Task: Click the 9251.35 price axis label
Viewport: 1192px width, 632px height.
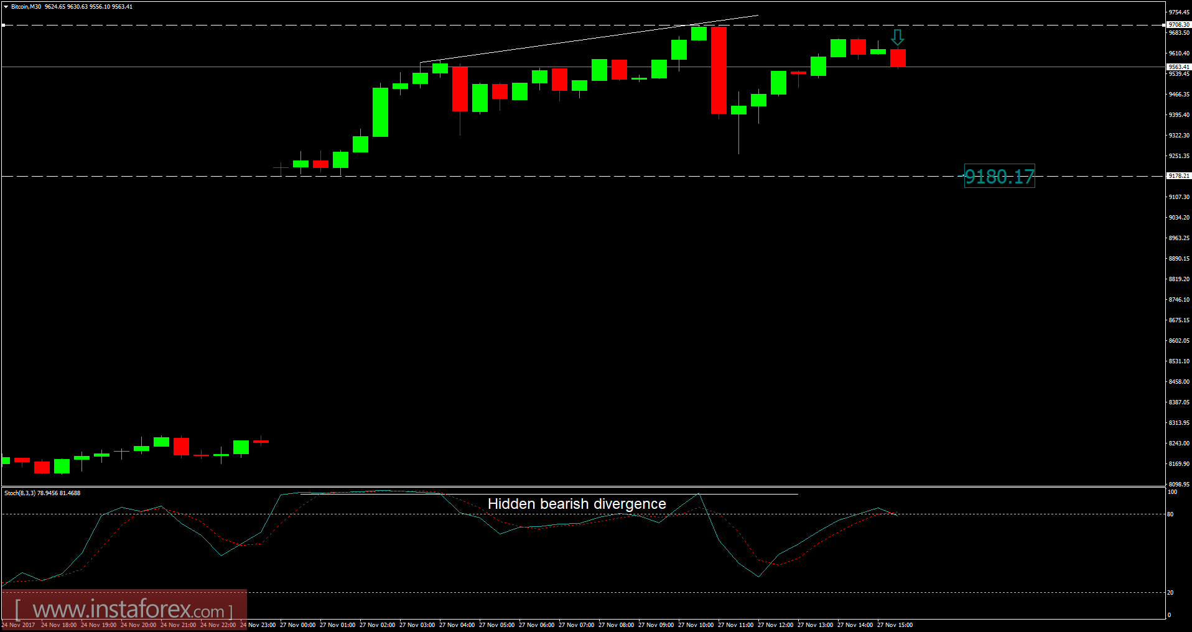Action: tap(1179, 156)
